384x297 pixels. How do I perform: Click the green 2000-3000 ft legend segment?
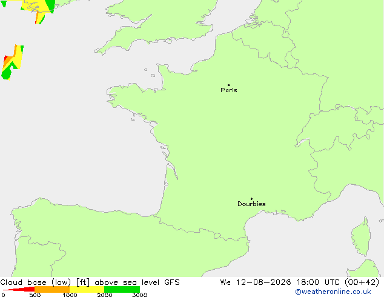pos(122,289)
